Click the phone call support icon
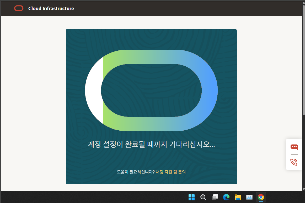This screenshot has height=203, width=305. [294, 162]
